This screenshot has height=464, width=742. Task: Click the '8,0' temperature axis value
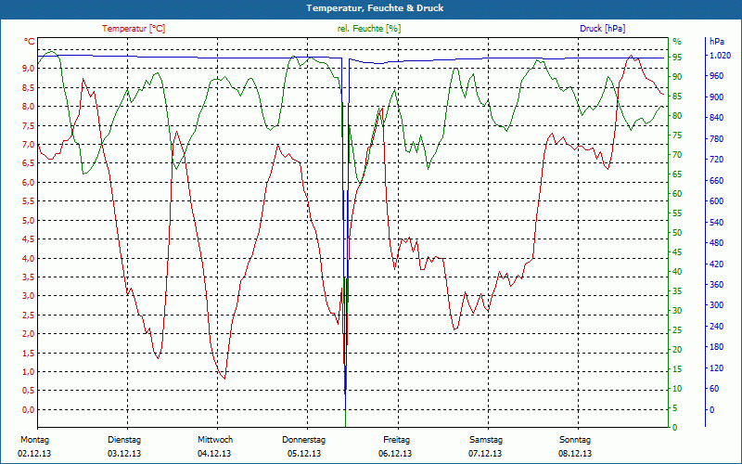click(29, 107)
